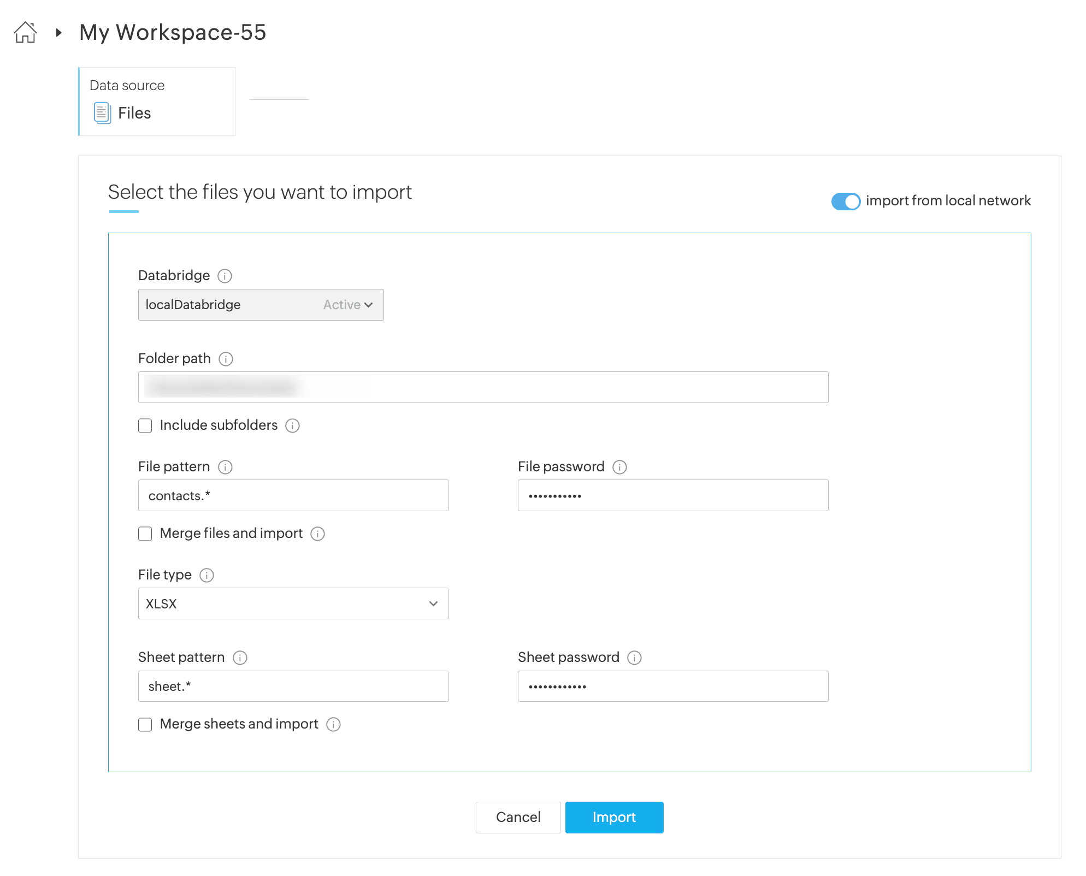Viewport: 1086px width, 876px height.
Task: Click the Sheet password info icon
Action: click(634, 658)
